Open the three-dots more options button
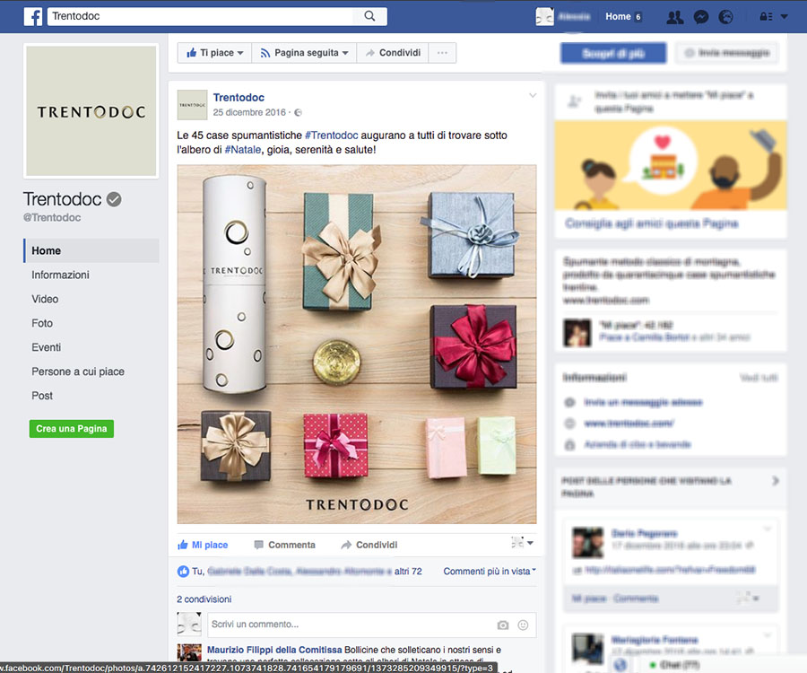The image size is (807, 673). (x=442, y=53)
